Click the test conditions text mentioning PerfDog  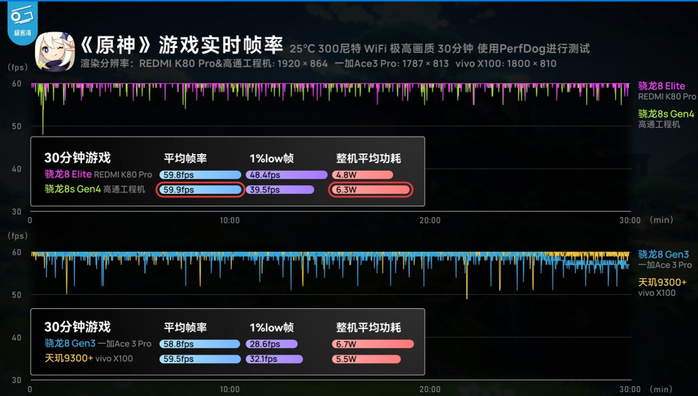point(439,48)
